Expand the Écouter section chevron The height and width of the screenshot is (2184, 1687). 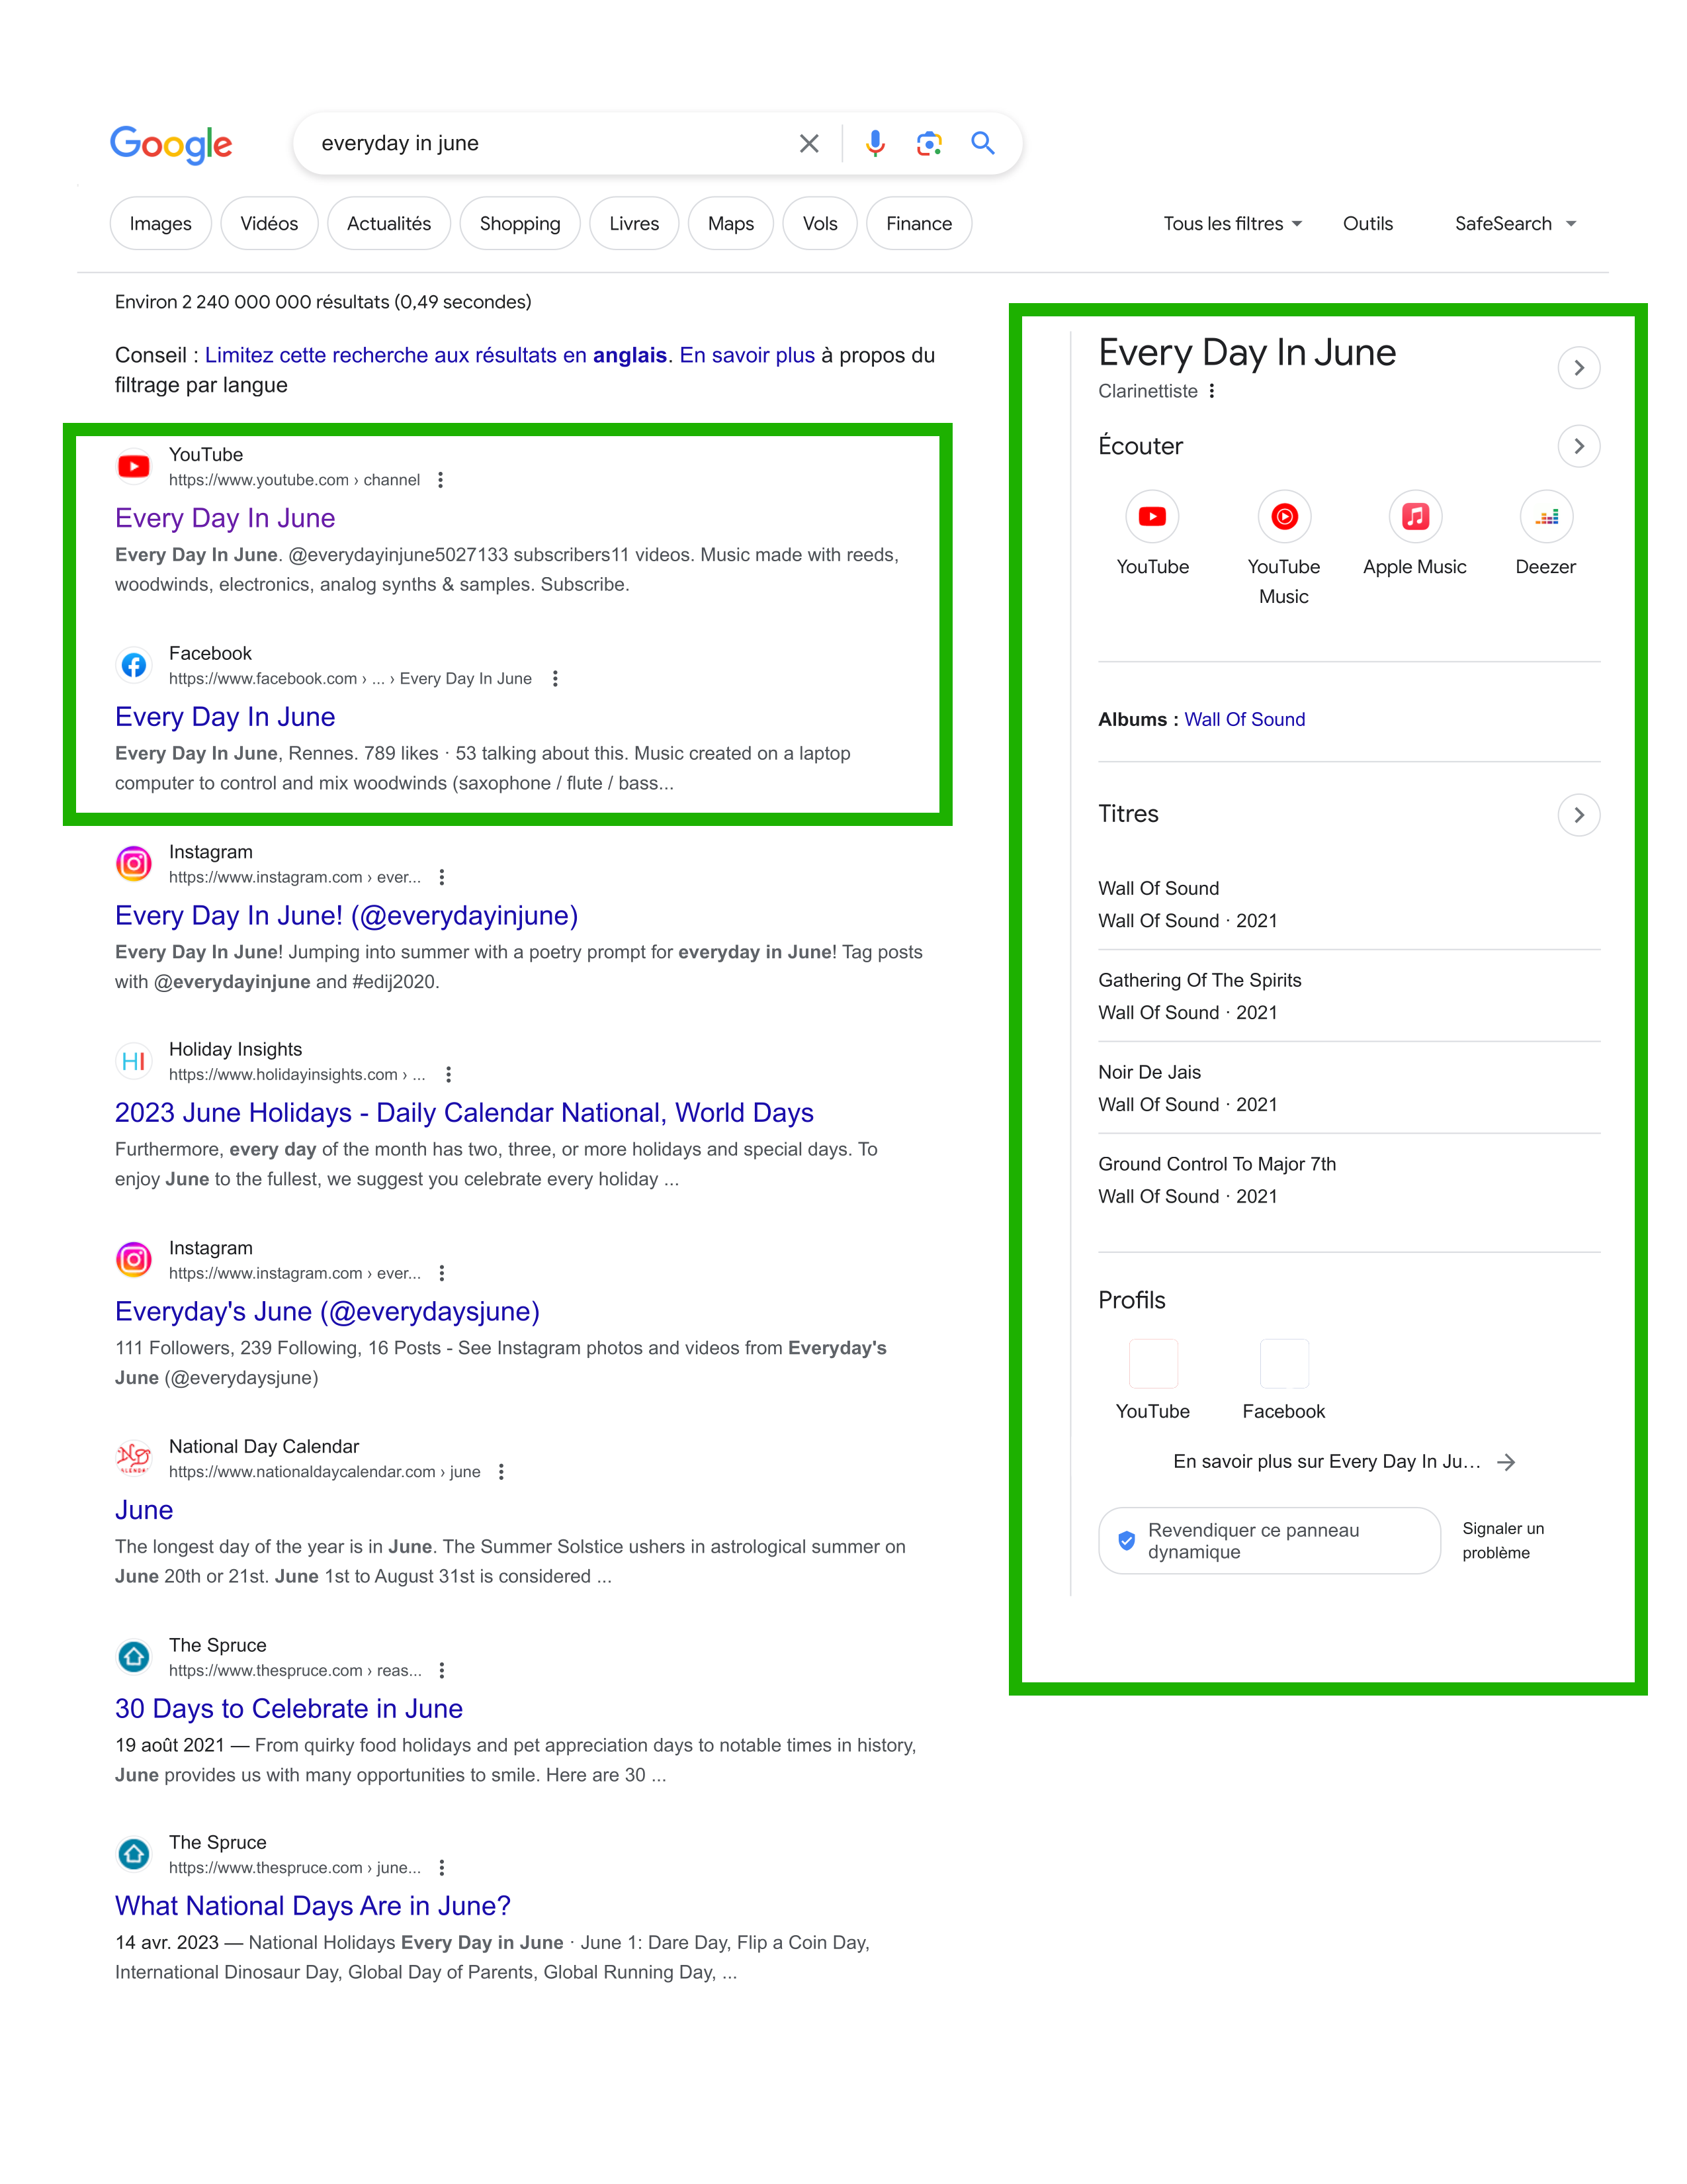coord(1579,446)
